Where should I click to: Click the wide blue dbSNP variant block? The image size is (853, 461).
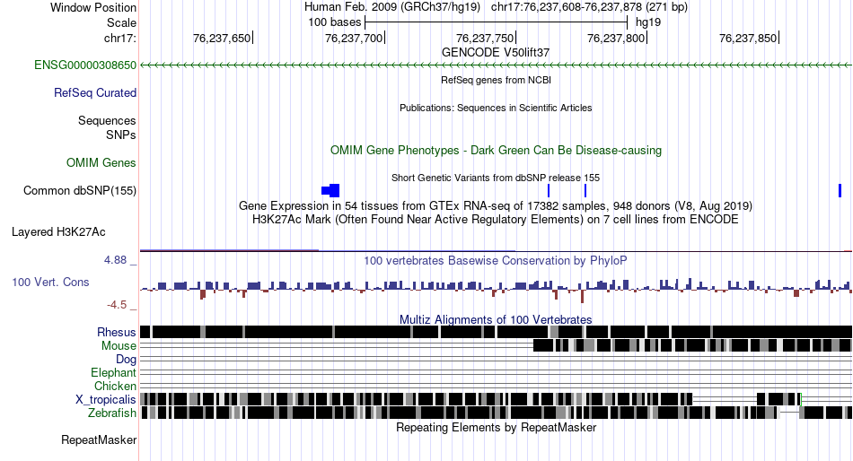(x=330, y=190)
